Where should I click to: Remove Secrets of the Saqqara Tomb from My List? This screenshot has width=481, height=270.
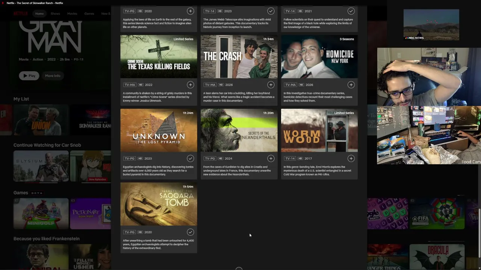tap(191, 232)
